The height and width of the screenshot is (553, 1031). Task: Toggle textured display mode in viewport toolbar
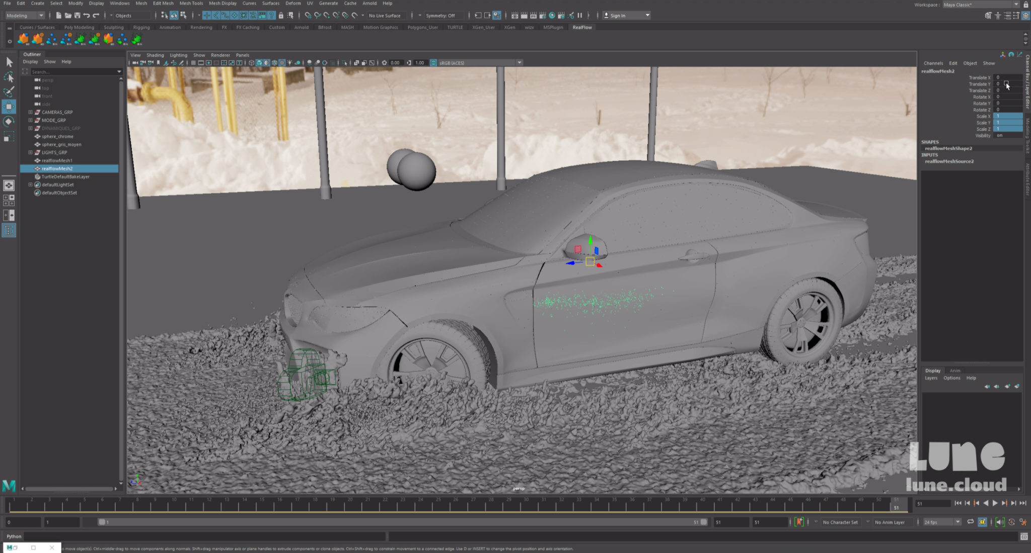coord(282,62)
